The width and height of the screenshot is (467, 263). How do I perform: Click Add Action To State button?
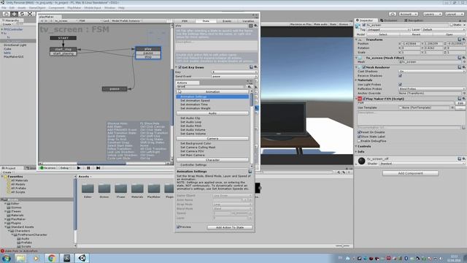tap(230, 227)
